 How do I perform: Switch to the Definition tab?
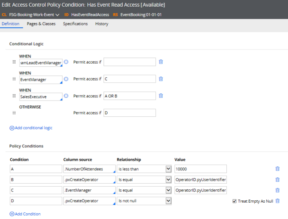pos(11,24)
